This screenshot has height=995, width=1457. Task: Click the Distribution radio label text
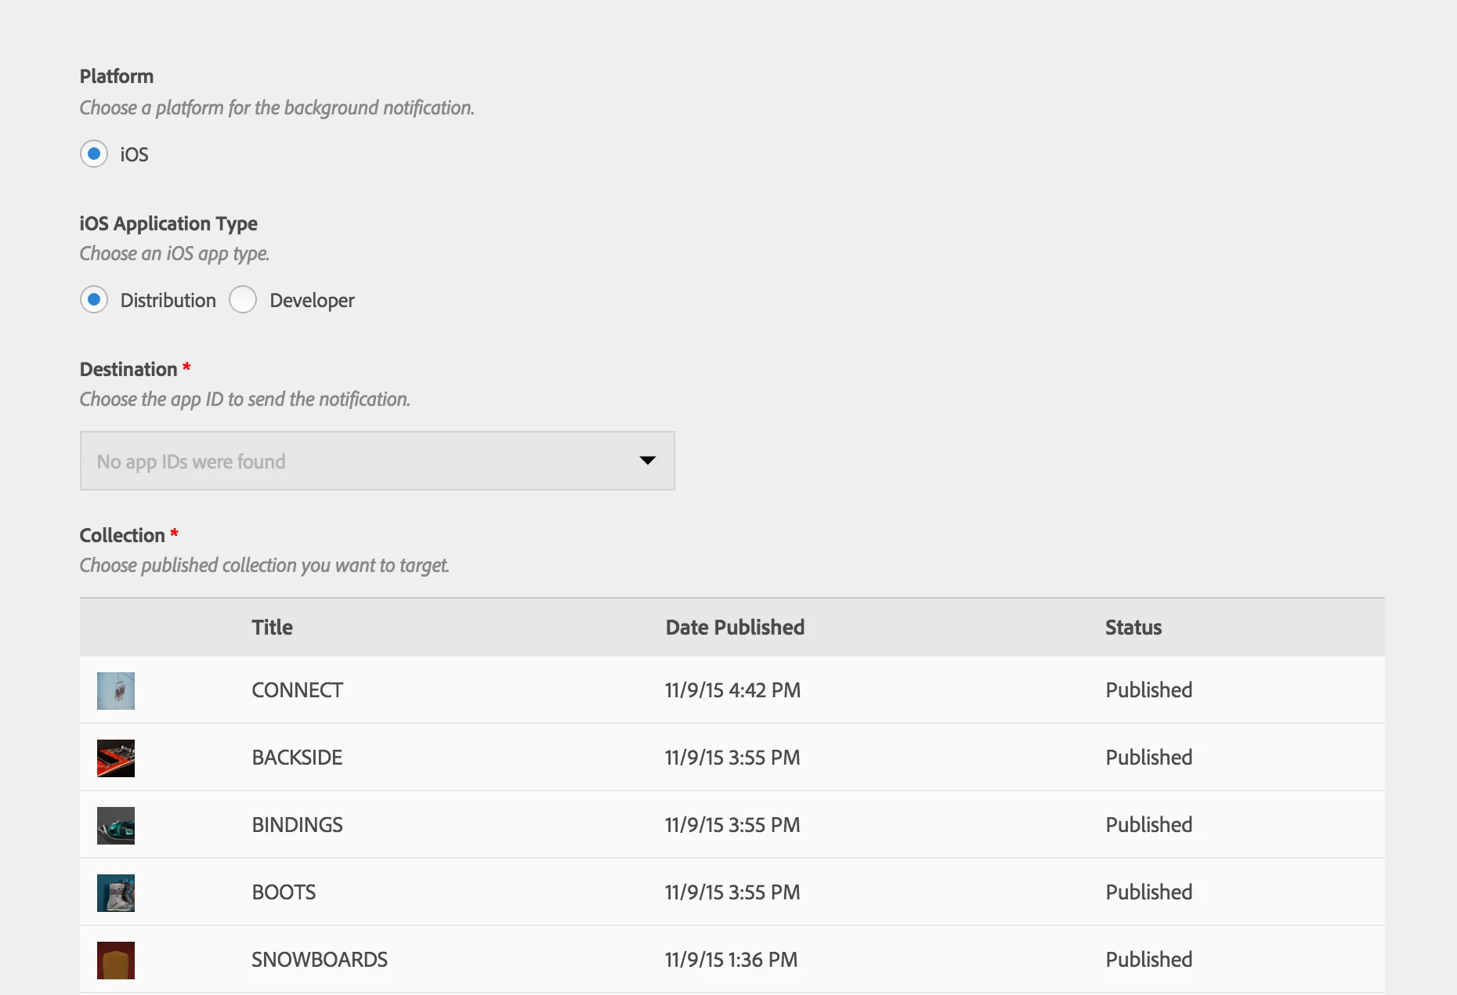[x=168, y=301]
